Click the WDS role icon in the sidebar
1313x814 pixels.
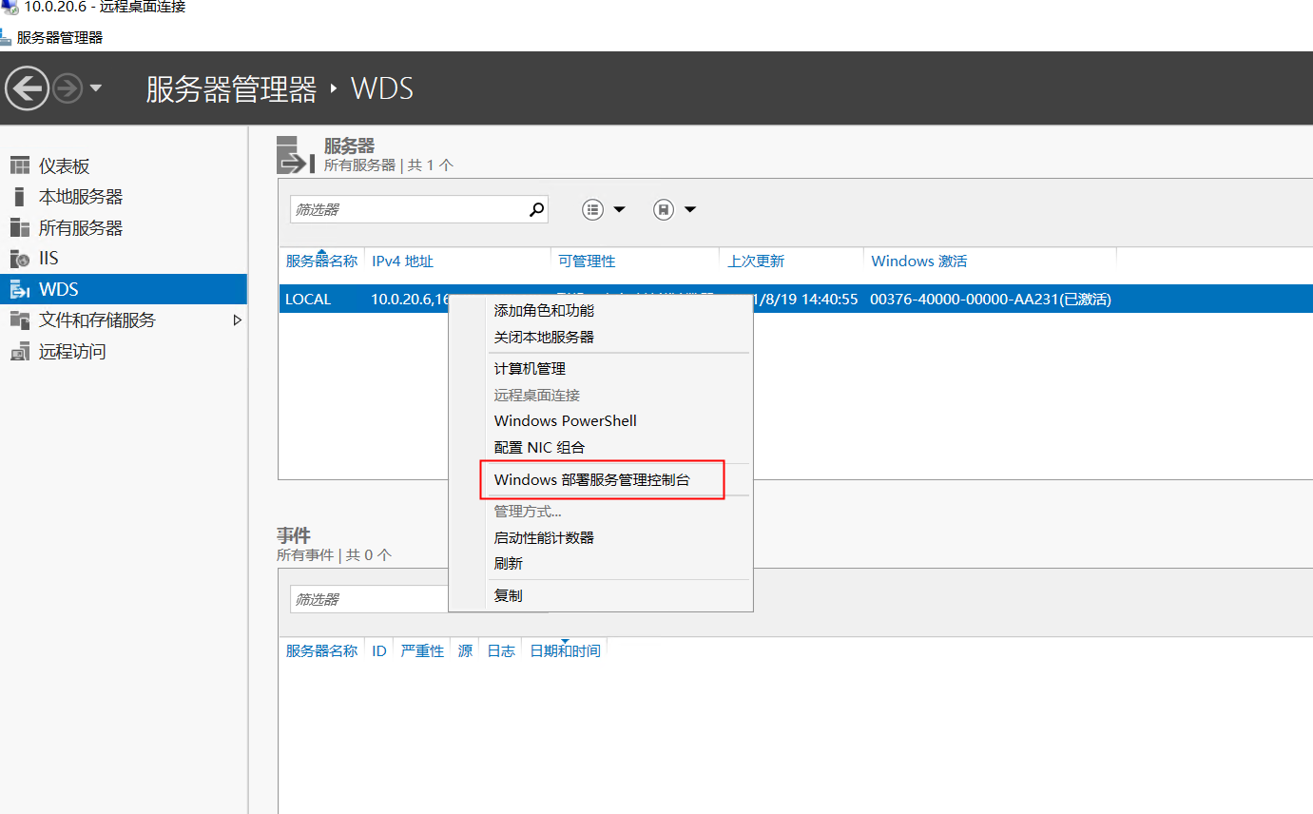click(20, 289)
